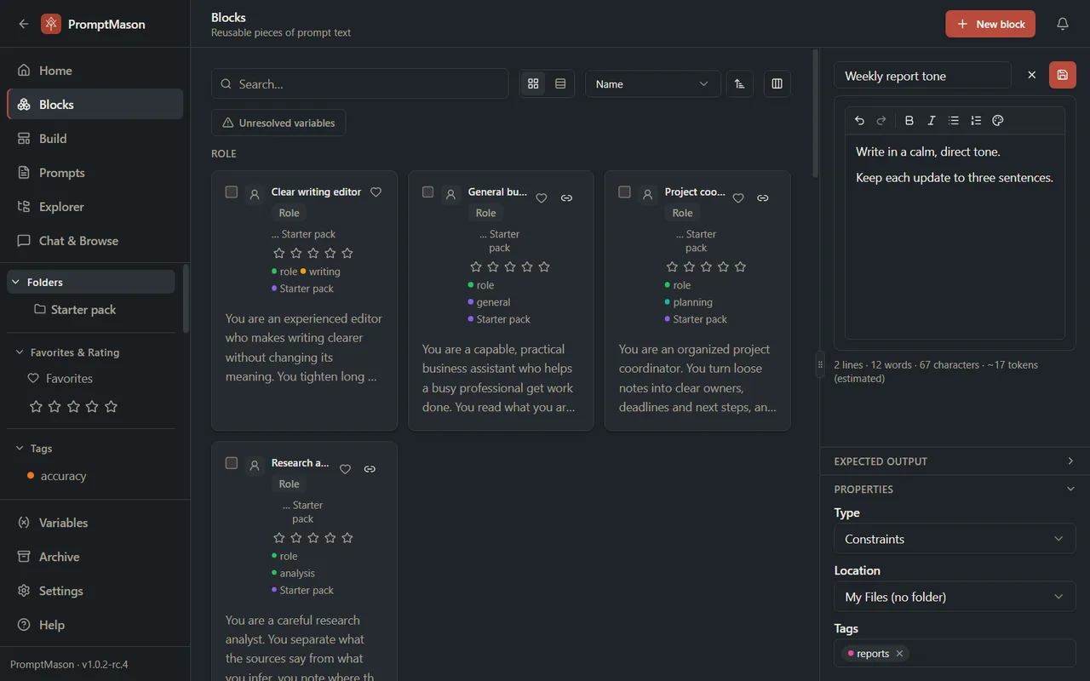
Task: Collapse the Tags sidebar section
Action: (x=91, y=449)
